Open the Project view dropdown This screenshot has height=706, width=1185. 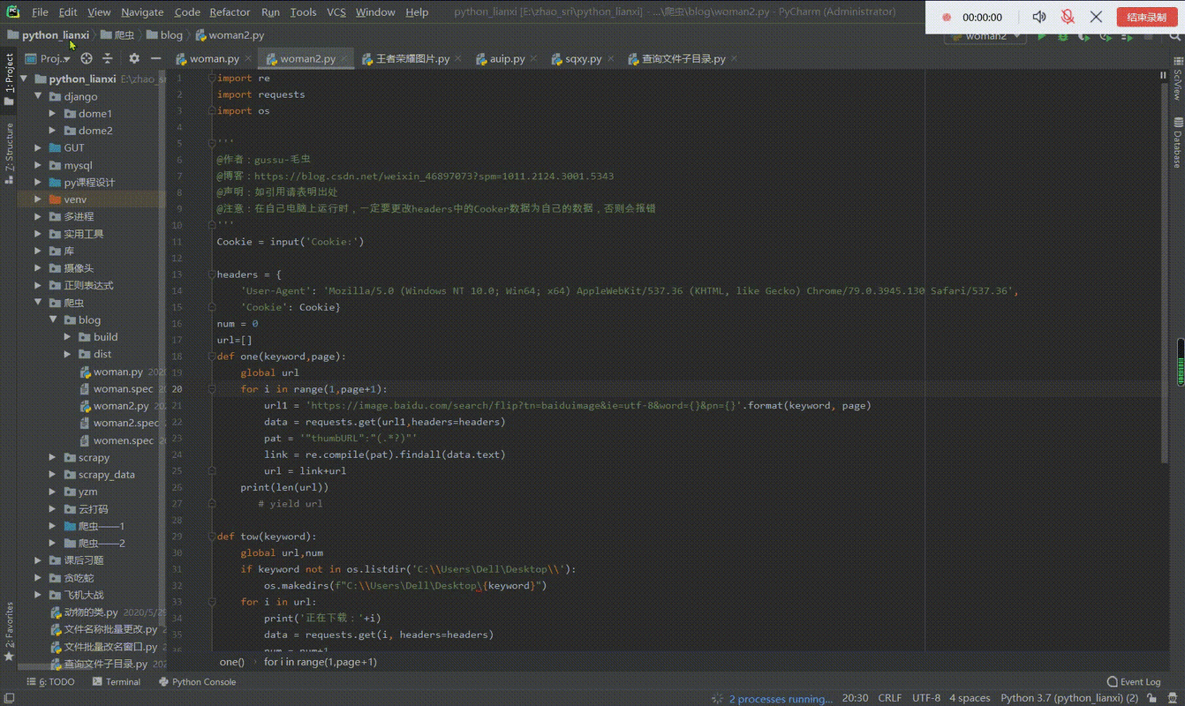49,58
